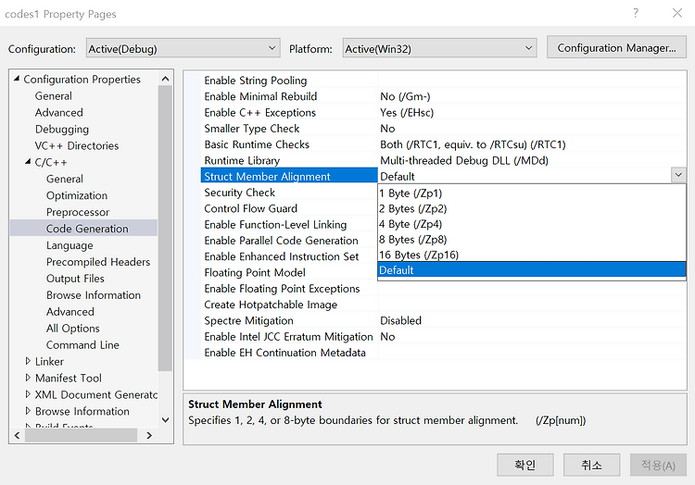Select Enable EH Continuation Metadata property
695x485 pixels.
(285, 353)
